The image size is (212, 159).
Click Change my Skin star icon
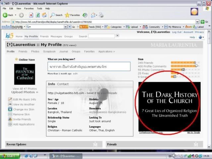[x=10, y=109]
